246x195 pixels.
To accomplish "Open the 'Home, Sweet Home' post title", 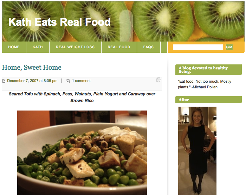I will coord(32,68).
